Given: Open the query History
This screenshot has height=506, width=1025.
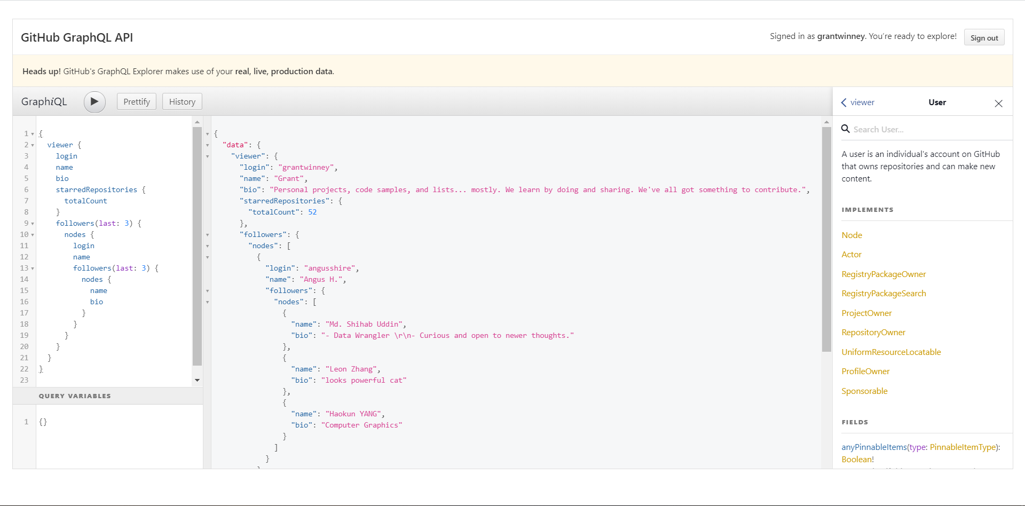Looking at the screenshot, I should [x=182, y=101].
